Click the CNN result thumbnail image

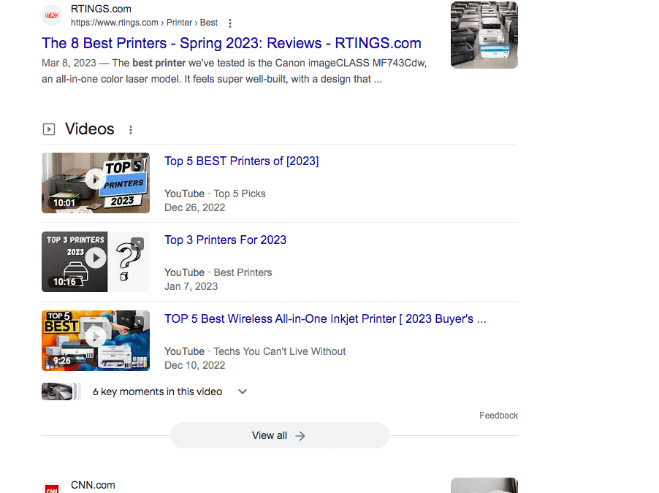(484, 486)
